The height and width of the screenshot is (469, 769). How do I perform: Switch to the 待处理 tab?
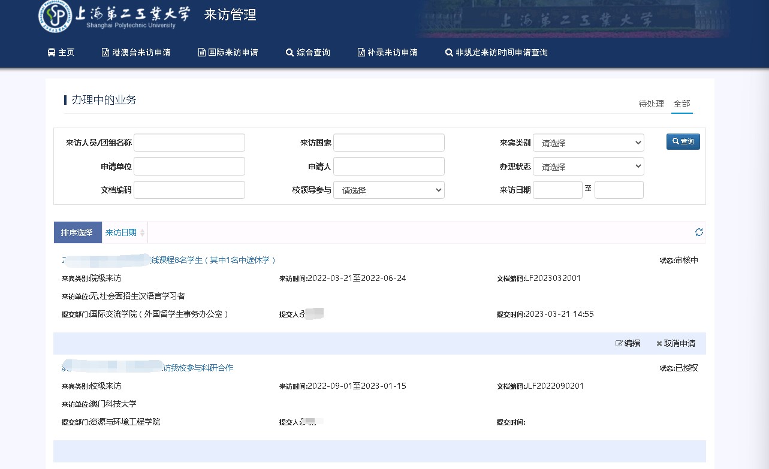pyautogui.click(x=651, y=104)
